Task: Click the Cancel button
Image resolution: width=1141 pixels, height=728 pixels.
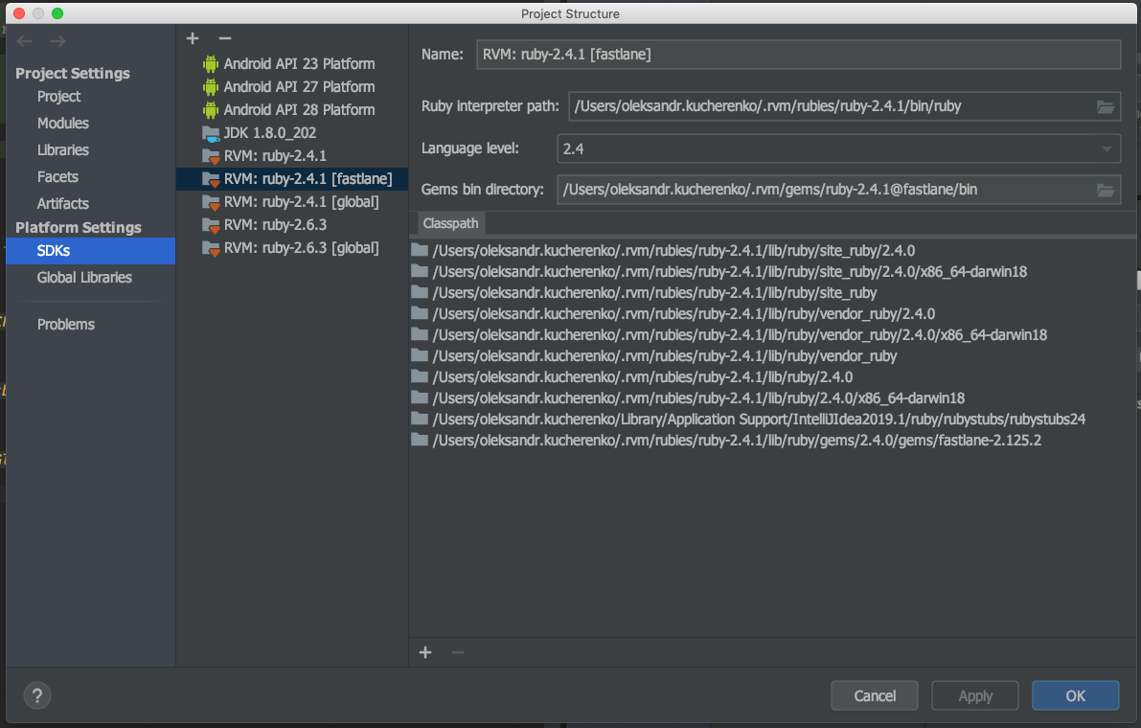Action: tap(874, 695)
